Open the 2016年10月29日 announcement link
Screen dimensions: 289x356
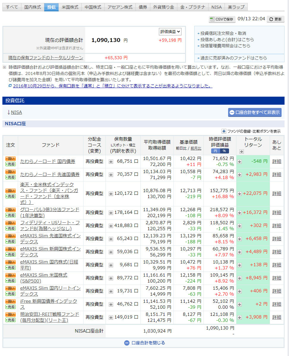click(113, 86)
